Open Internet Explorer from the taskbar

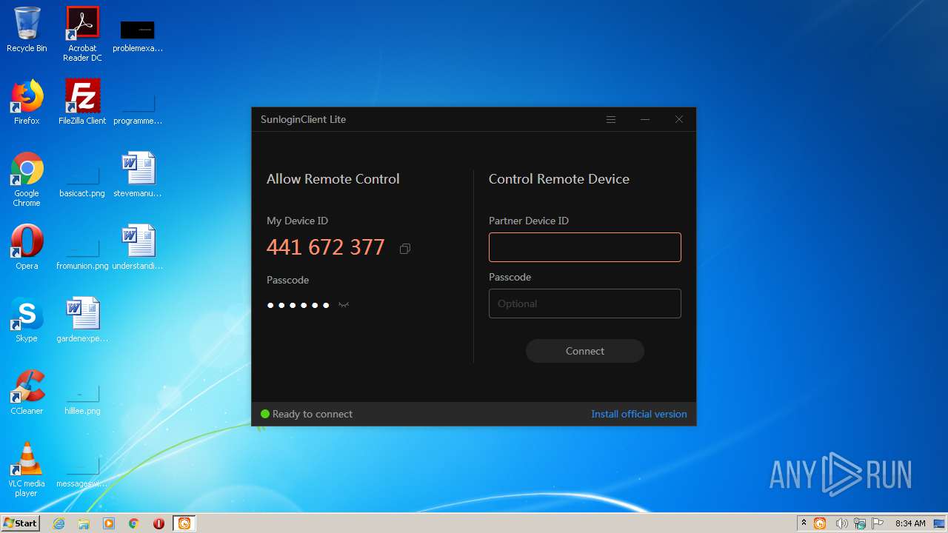[59, 523]
